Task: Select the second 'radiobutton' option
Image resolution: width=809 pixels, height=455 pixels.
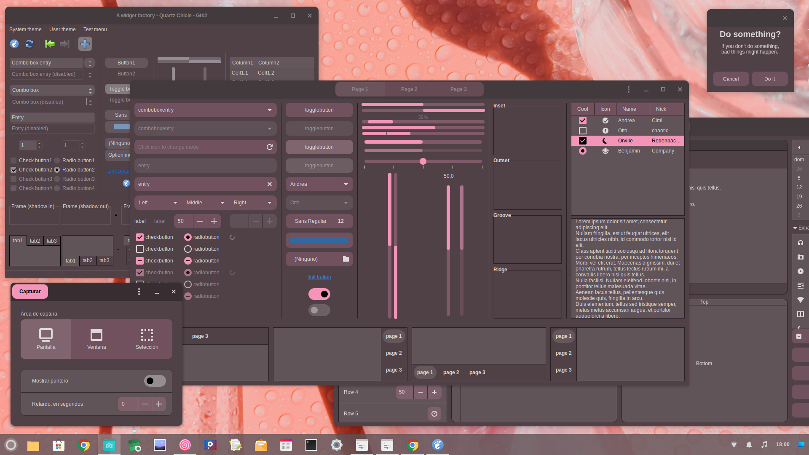Action: coord(188,249)
